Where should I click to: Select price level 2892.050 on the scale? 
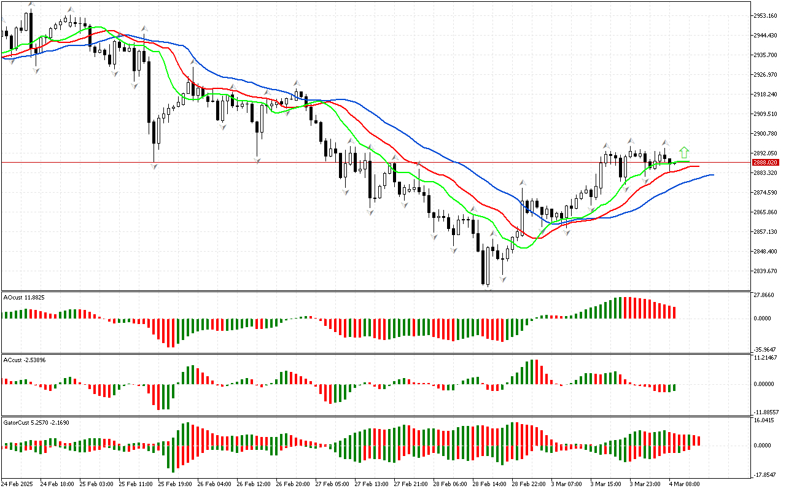point(766,153)
